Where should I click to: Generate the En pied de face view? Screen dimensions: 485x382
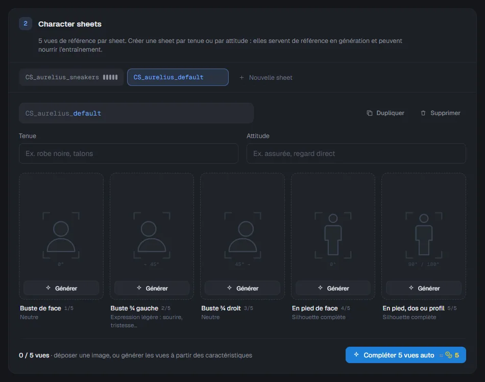333,288
